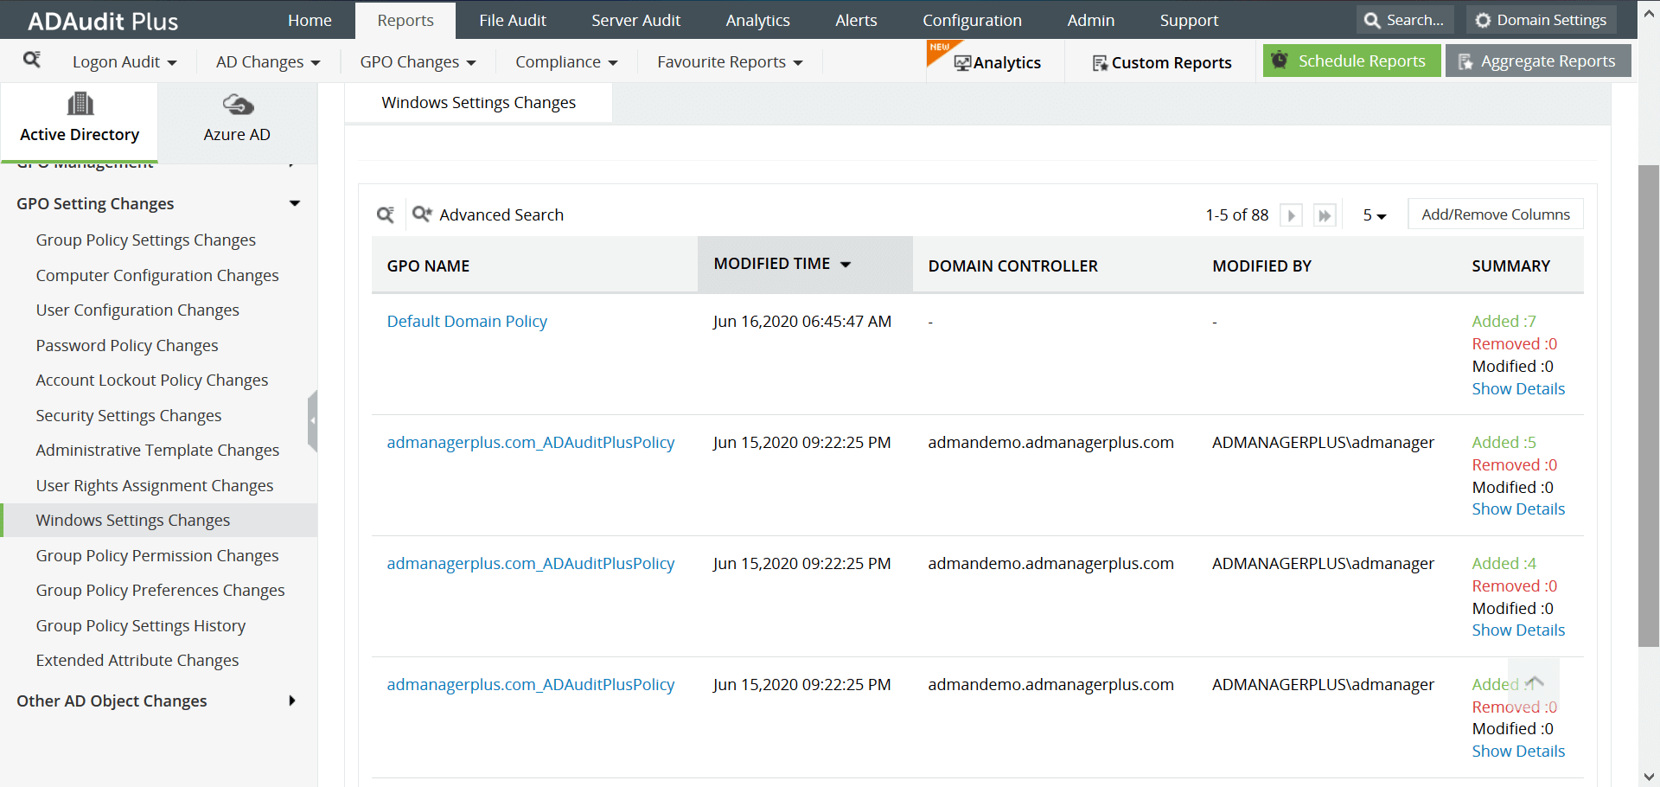
Task: Click the DOMAIN CONTROLLER column header
Action: (1013, 266)
